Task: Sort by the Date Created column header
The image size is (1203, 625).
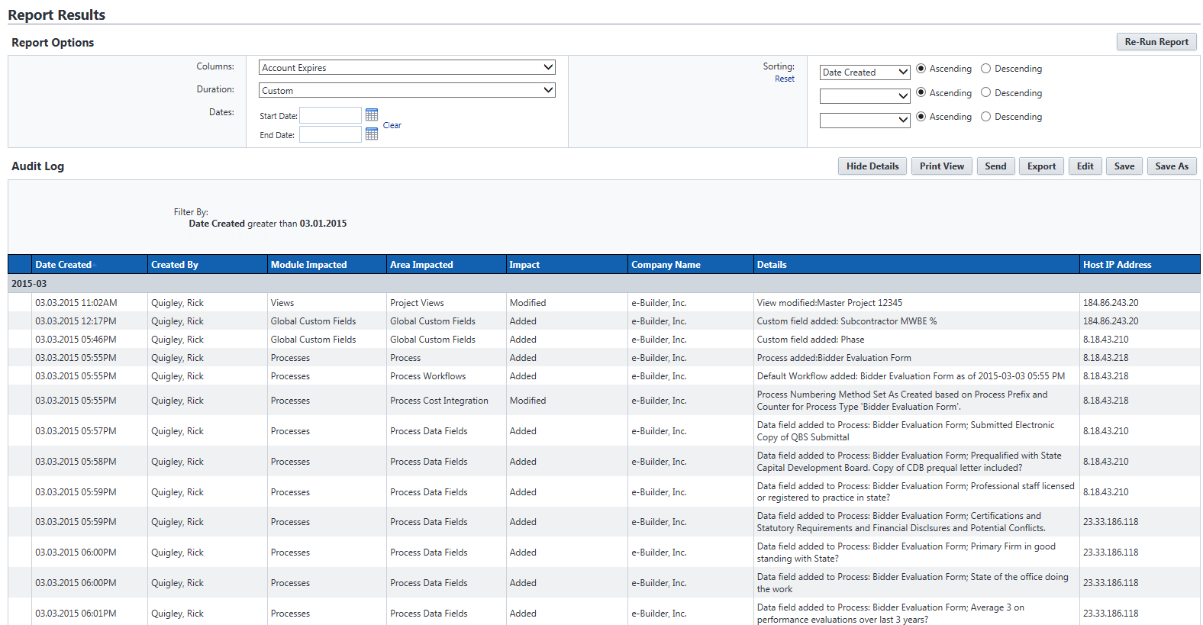Action: tap(63, 265)
